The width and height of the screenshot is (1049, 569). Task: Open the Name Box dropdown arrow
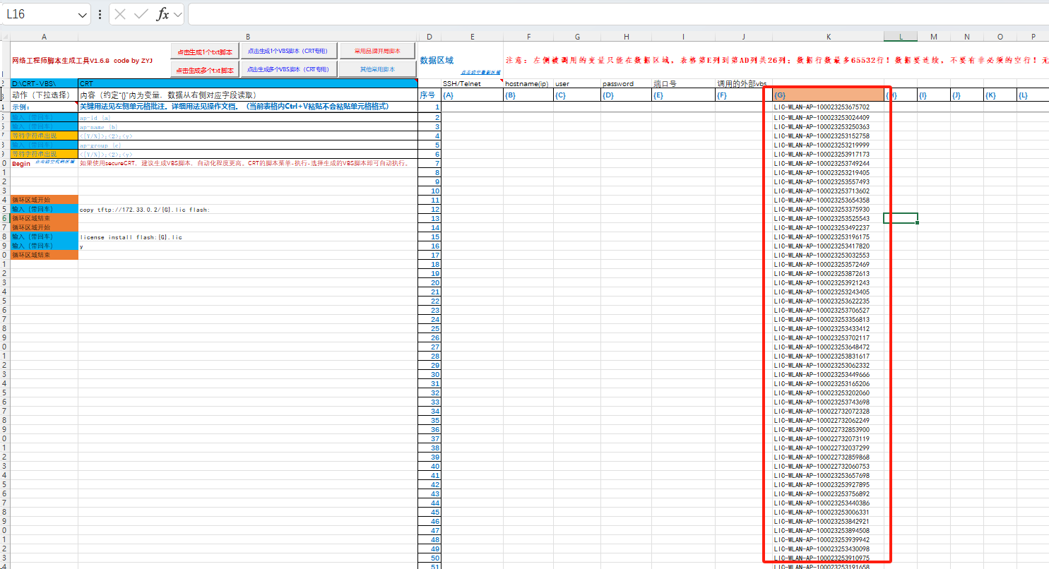click(82, 14)
